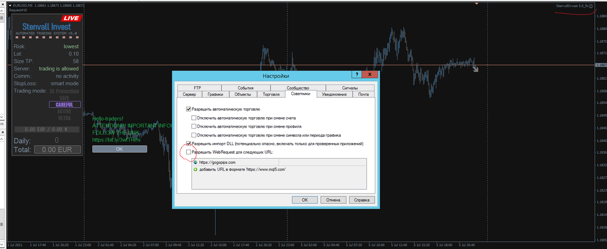
Task: Select ACTIVE trading mode
Action: tap(64, 112)
